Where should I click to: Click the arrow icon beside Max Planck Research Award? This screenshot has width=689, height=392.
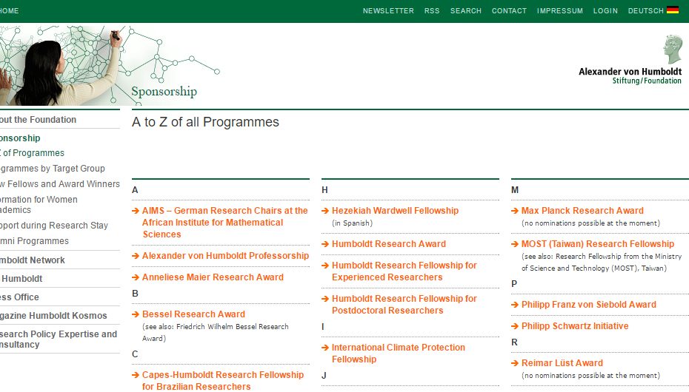515,211
